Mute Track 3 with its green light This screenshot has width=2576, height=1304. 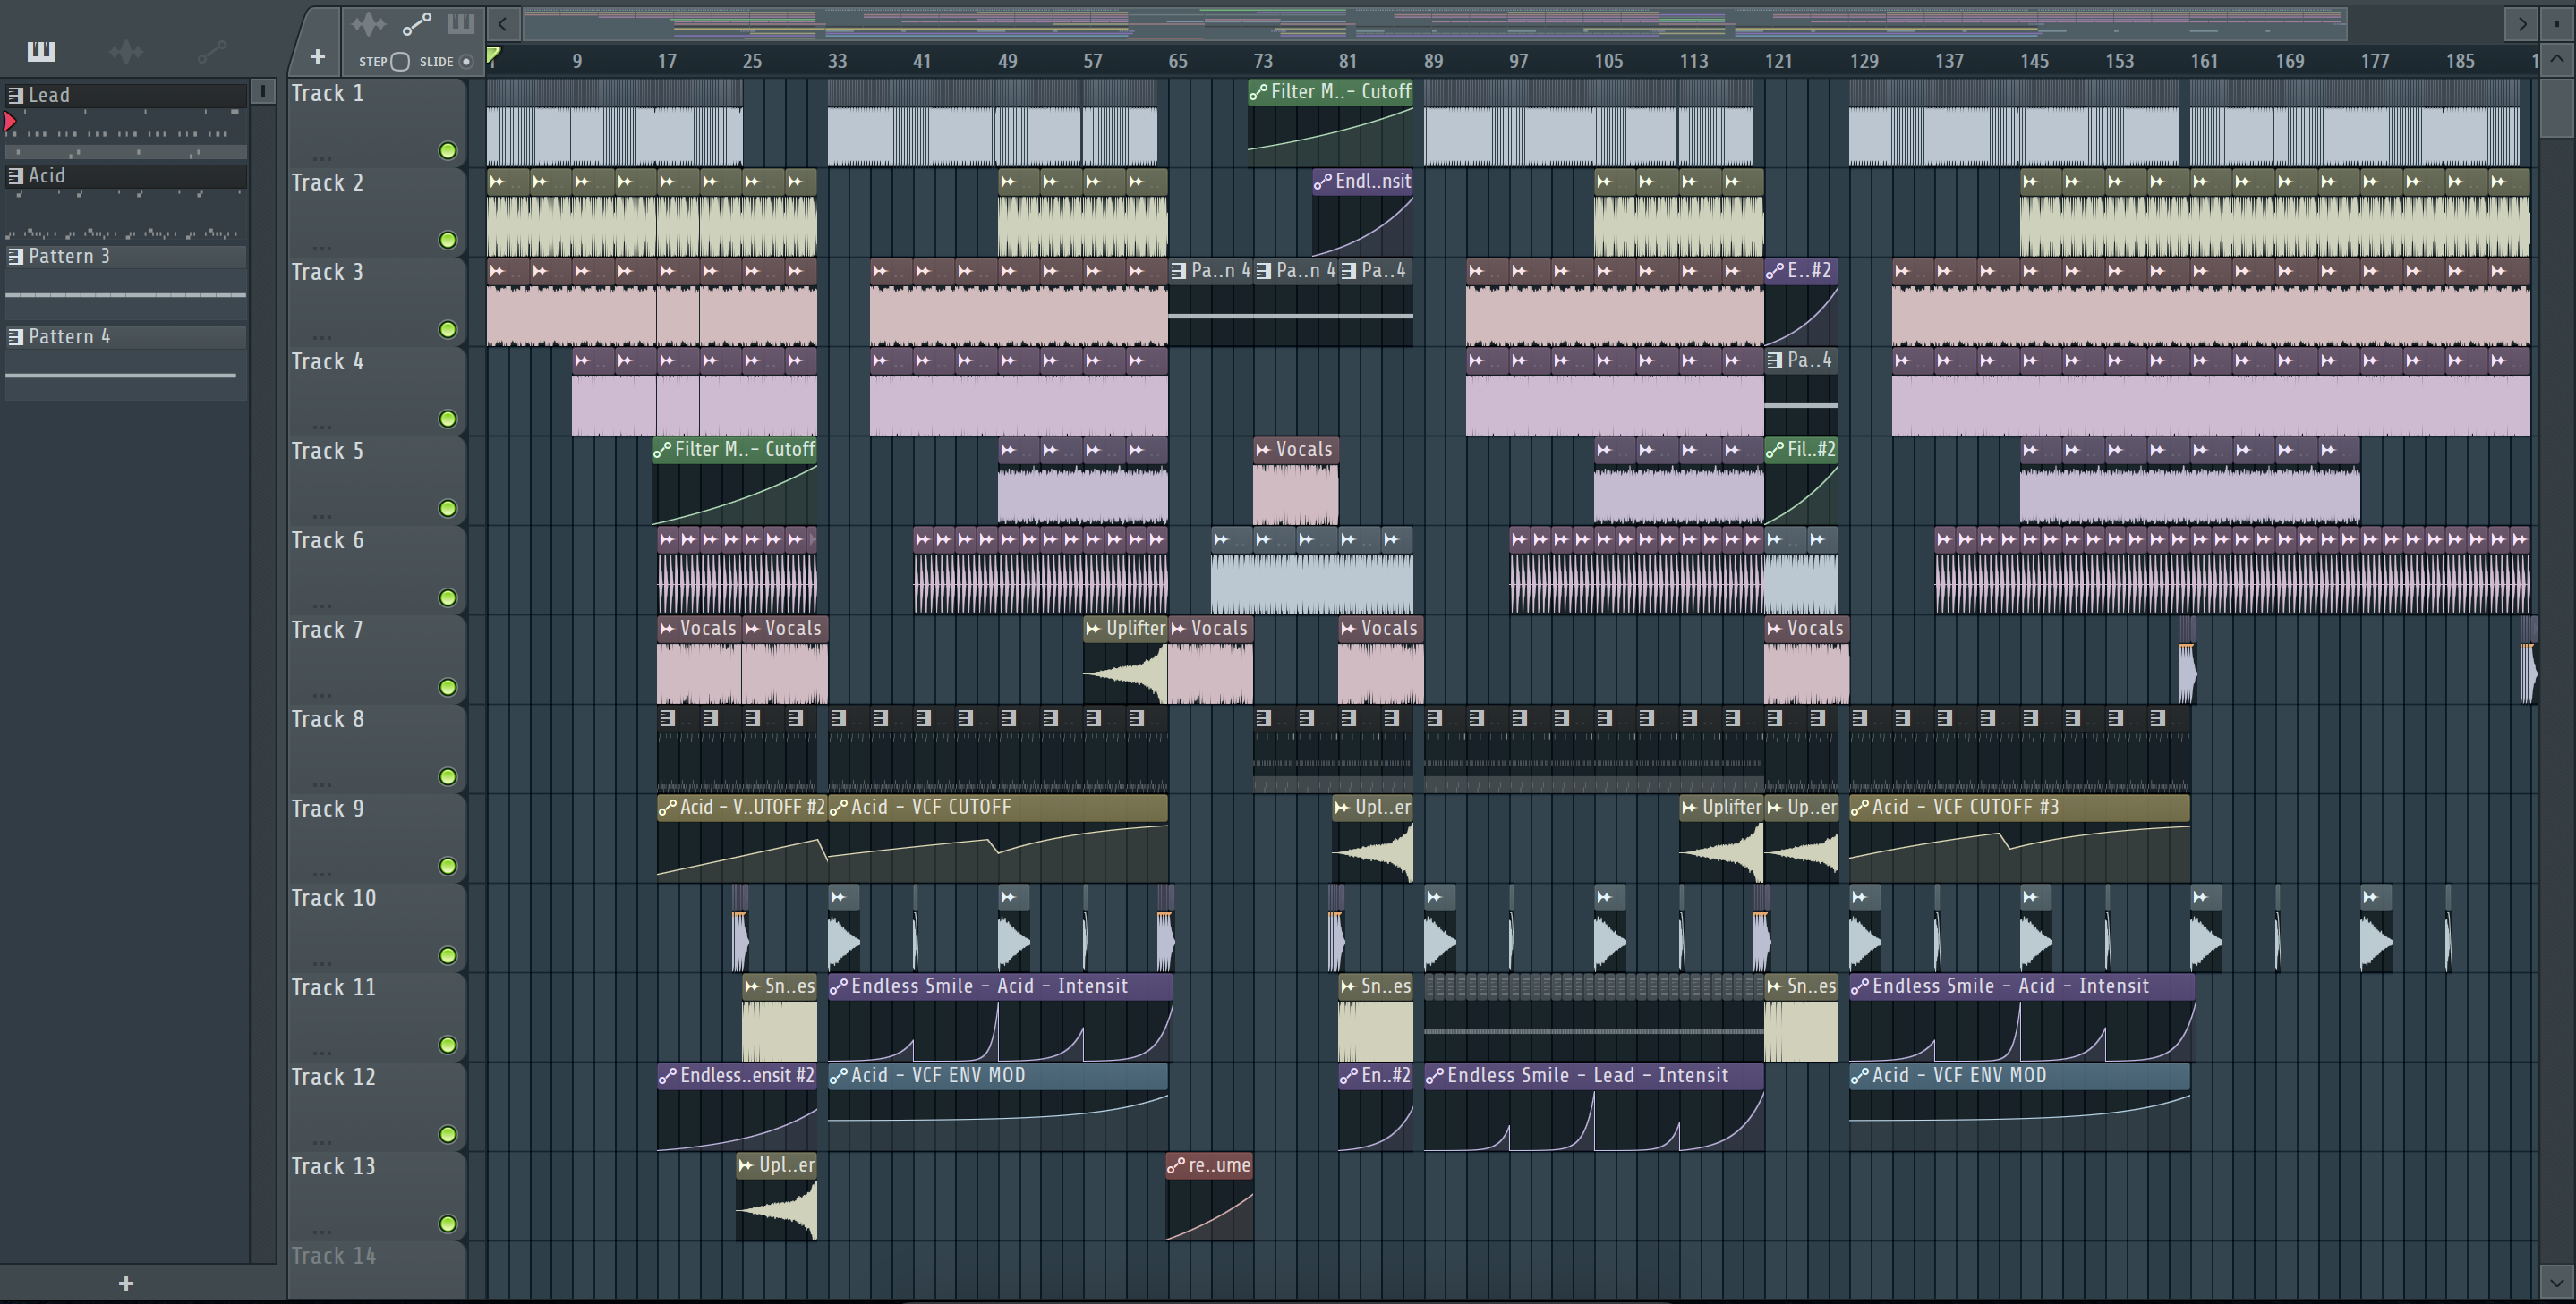448,330
